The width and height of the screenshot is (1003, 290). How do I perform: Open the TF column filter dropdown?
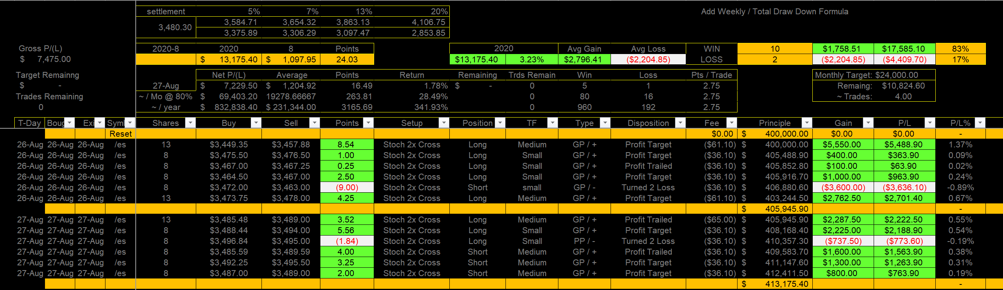pos(552,123)
